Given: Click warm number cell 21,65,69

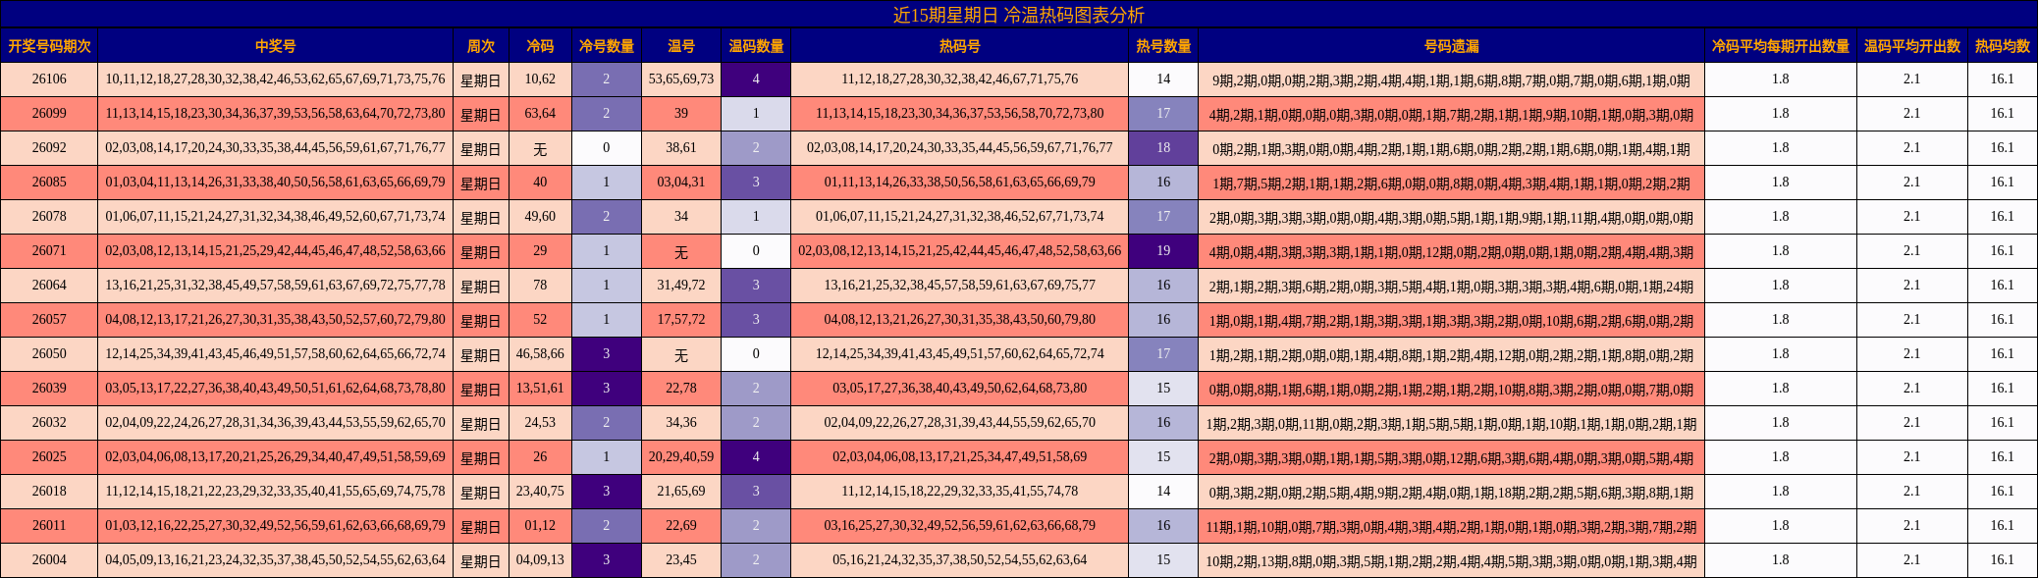Looking at the screenshot, I should (681, 492).
